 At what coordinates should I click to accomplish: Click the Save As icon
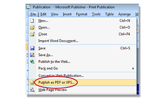32,55
